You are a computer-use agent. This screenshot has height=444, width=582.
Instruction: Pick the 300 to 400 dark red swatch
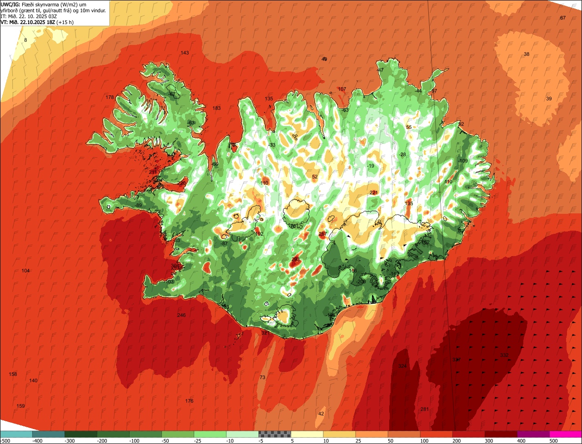point(500,434)
